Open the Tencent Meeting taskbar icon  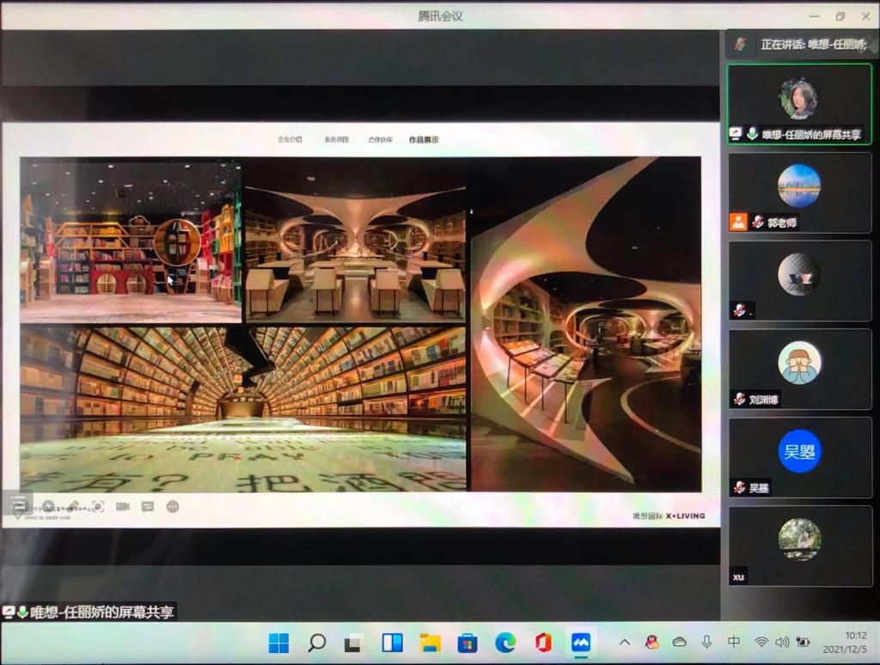coord(581,643)
